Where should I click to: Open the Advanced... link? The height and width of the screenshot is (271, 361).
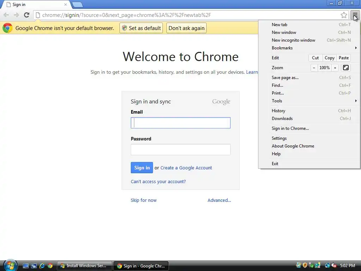click(219, 200)
